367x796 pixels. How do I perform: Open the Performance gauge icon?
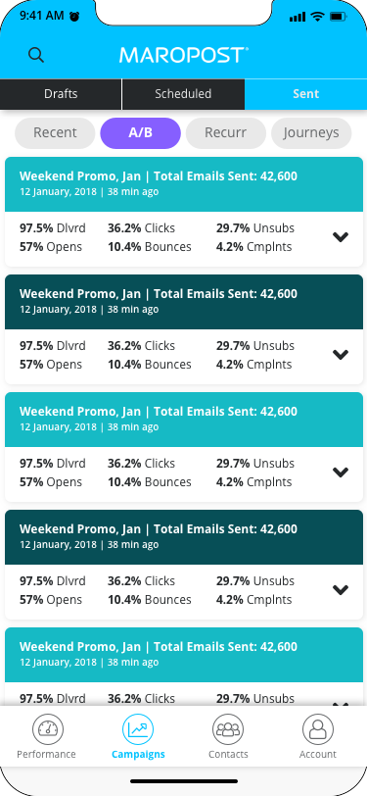48,729
